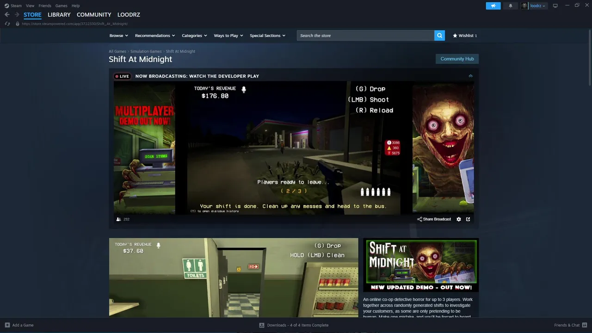Go forward with the forward arrow
The image size is (592, 333).
point(17,15)
